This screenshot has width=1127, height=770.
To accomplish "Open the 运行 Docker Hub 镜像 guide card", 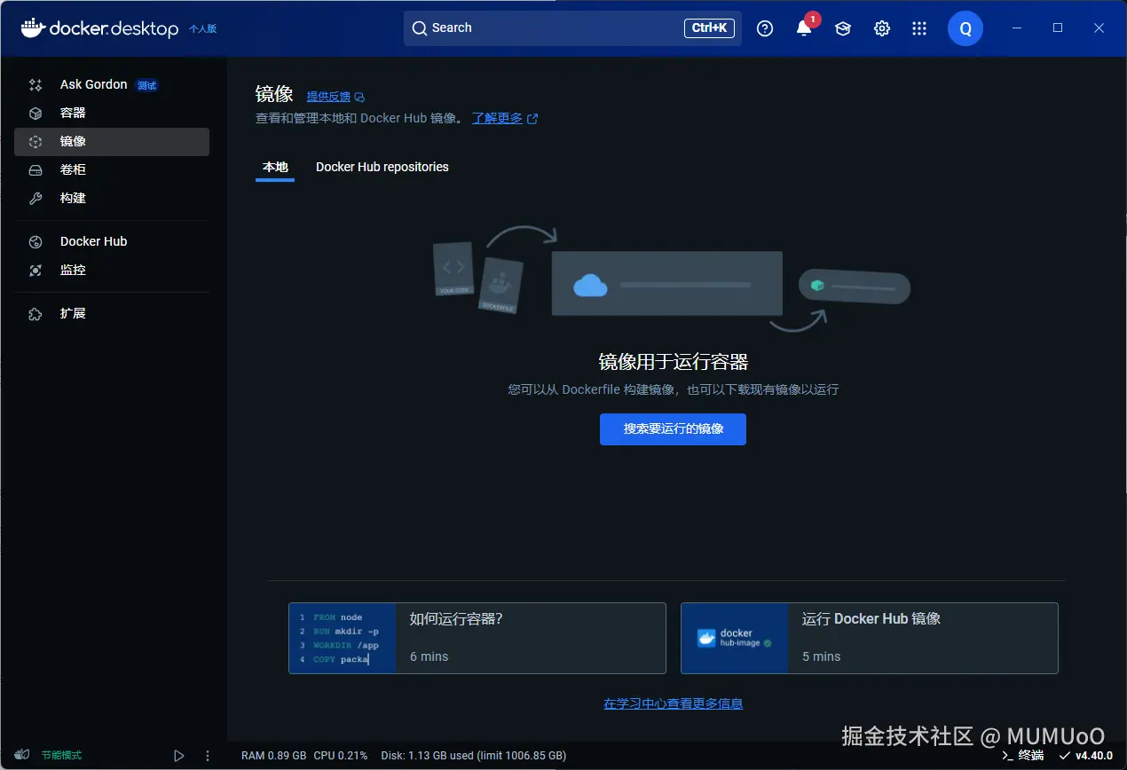I will [870, 638].
